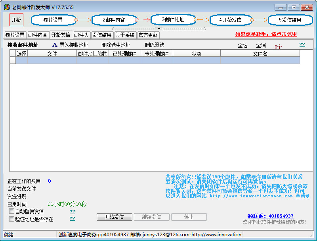Open the newbie help link in red
317x241 pixels.
tap(266, 34)
